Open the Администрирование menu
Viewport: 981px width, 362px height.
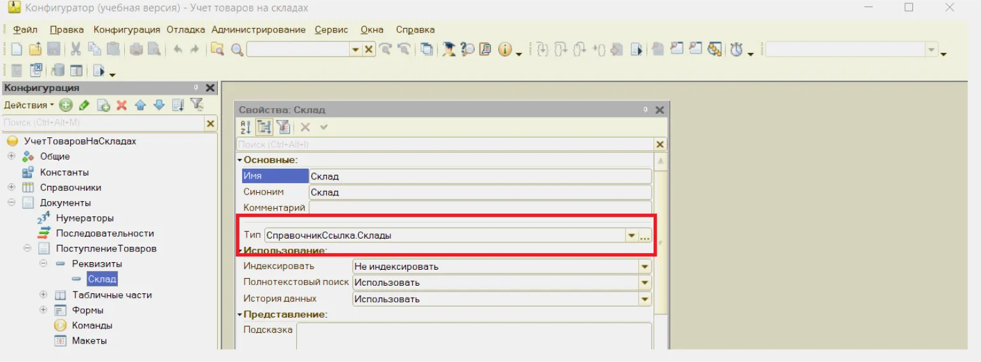(258, 30)
